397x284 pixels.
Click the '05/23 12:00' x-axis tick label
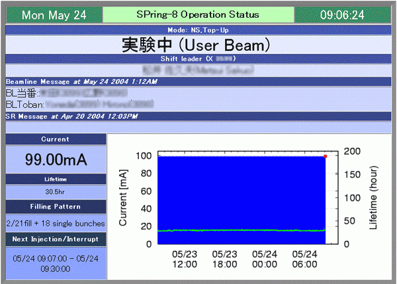(185, 259)
